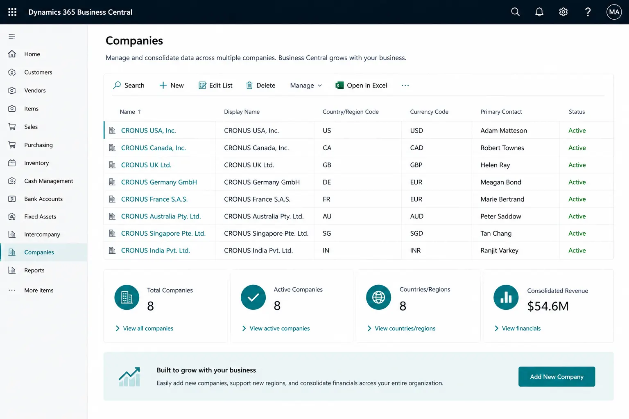Click the Sales cart icon
Viewport: 629px width, 419px height.
(x=12, y=127)
